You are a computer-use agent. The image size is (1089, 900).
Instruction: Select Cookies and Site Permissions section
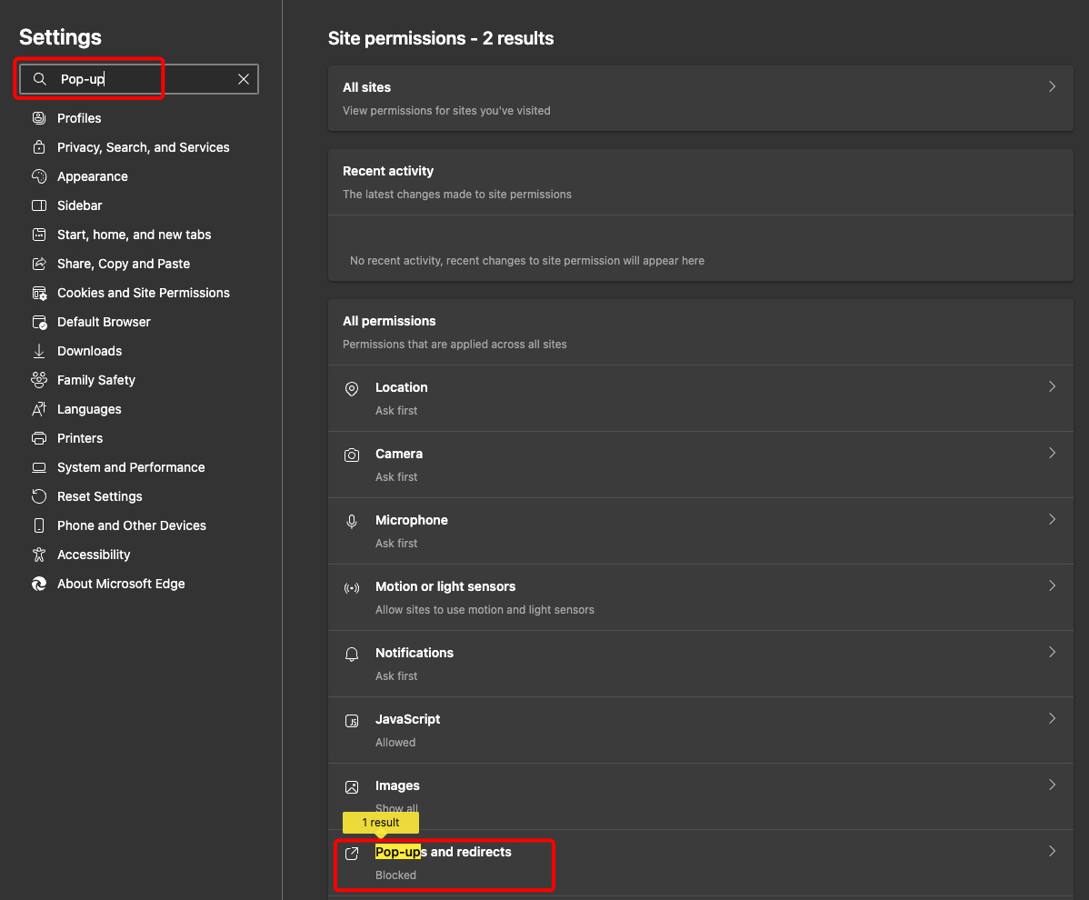pos(143,293)
